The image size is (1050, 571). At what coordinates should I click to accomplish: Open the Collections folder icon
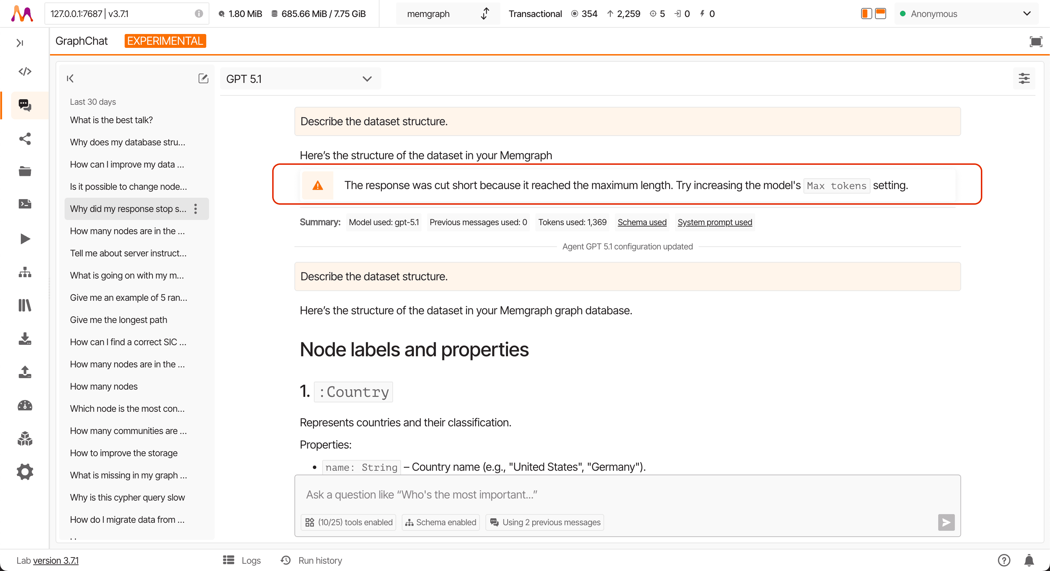(x=25, y=171)
